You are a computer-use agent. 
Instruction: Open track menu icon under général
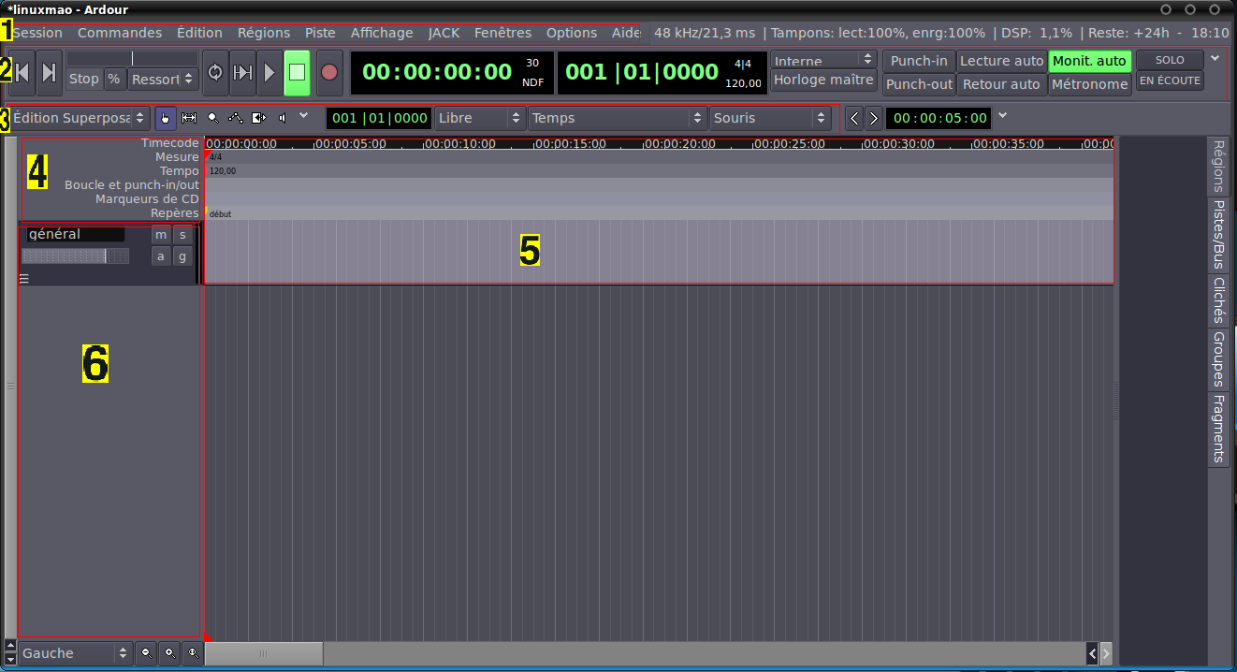point(24,278)
